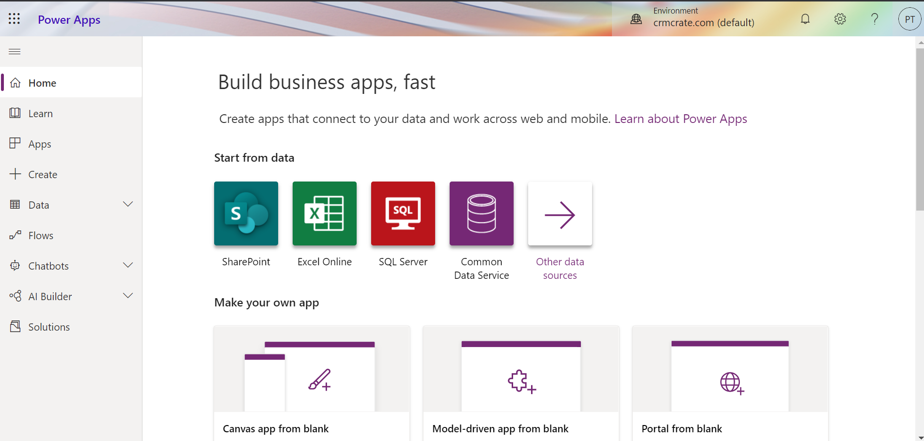This screenshot has height=441, width=924.
Task: Select the SharePoint data source tile
Action: point(246,213)
